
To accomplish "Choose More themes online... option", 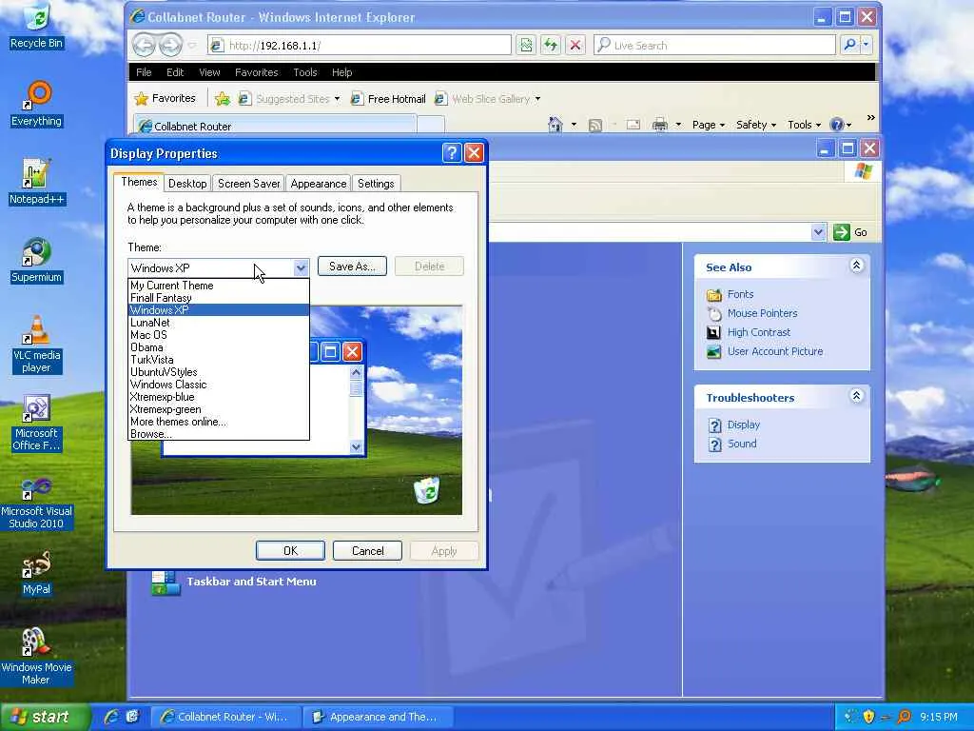I will pyautogui.click(x=219, y=422).
